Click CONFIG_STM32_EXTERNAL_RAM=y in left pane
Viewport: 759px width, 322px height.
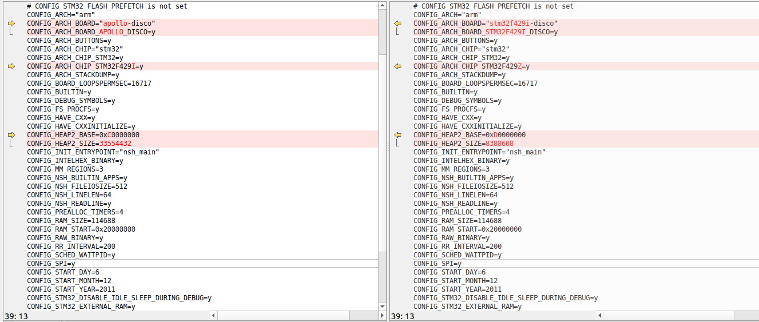pyautogui.click(x=81, y=307)
